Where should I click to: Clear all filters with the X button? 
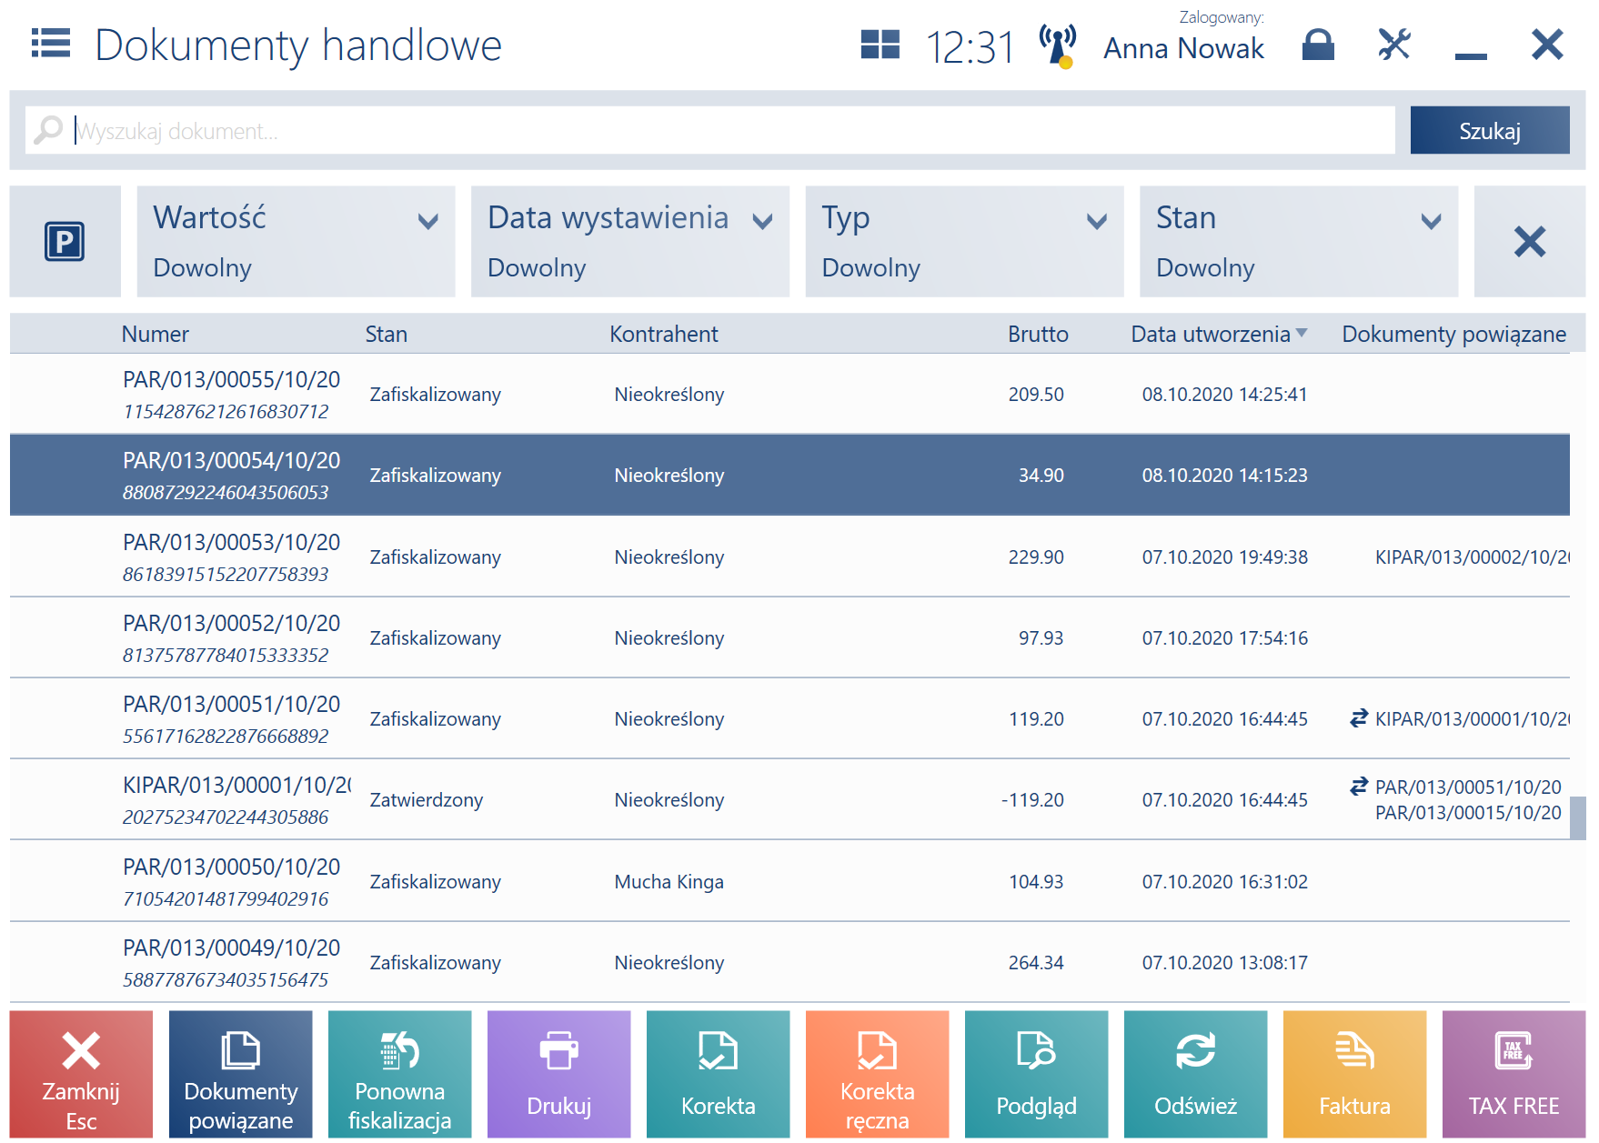(1529, 241)
